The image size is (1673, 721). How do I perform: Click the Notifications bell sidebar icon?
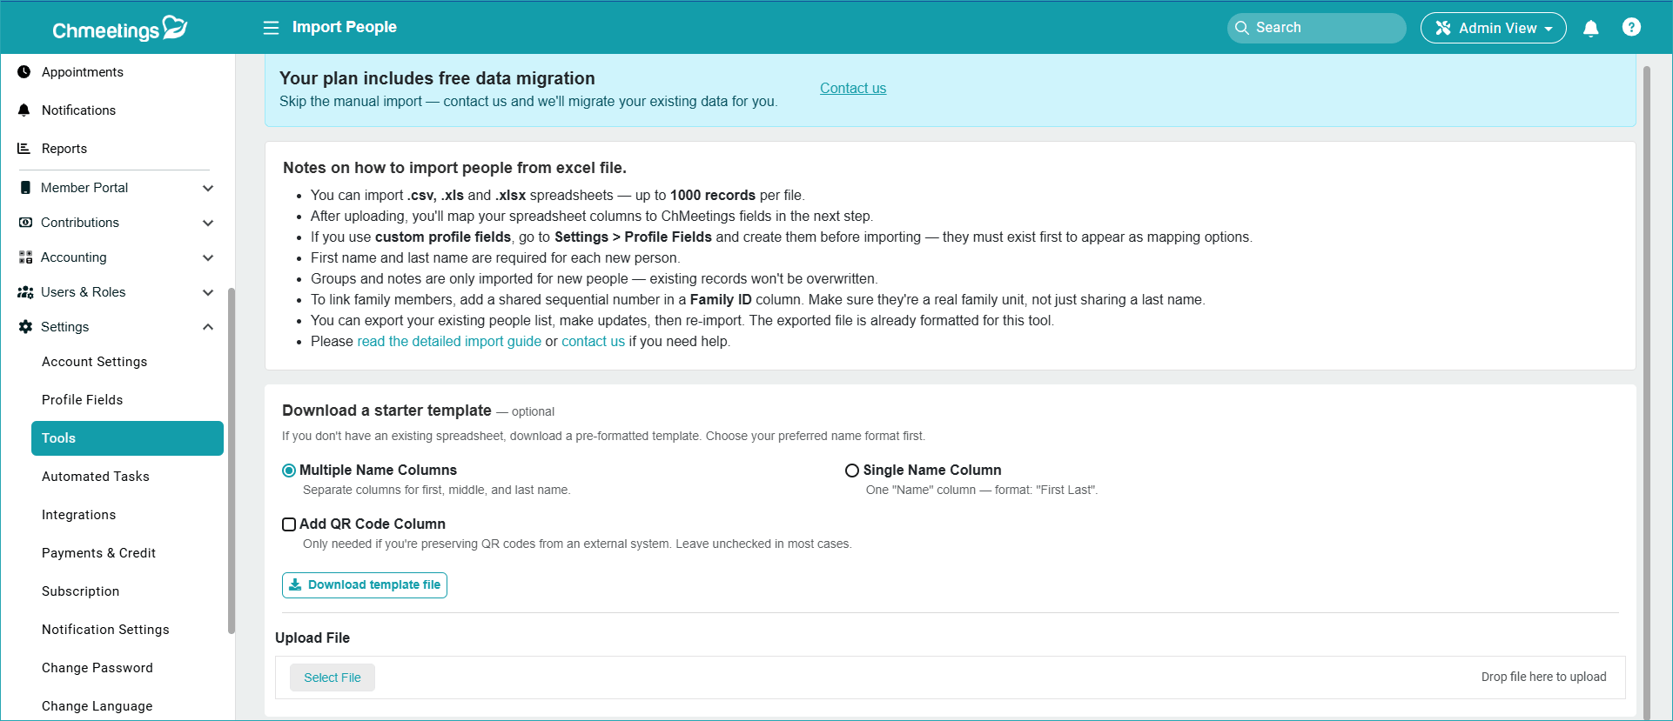point(24,110)
